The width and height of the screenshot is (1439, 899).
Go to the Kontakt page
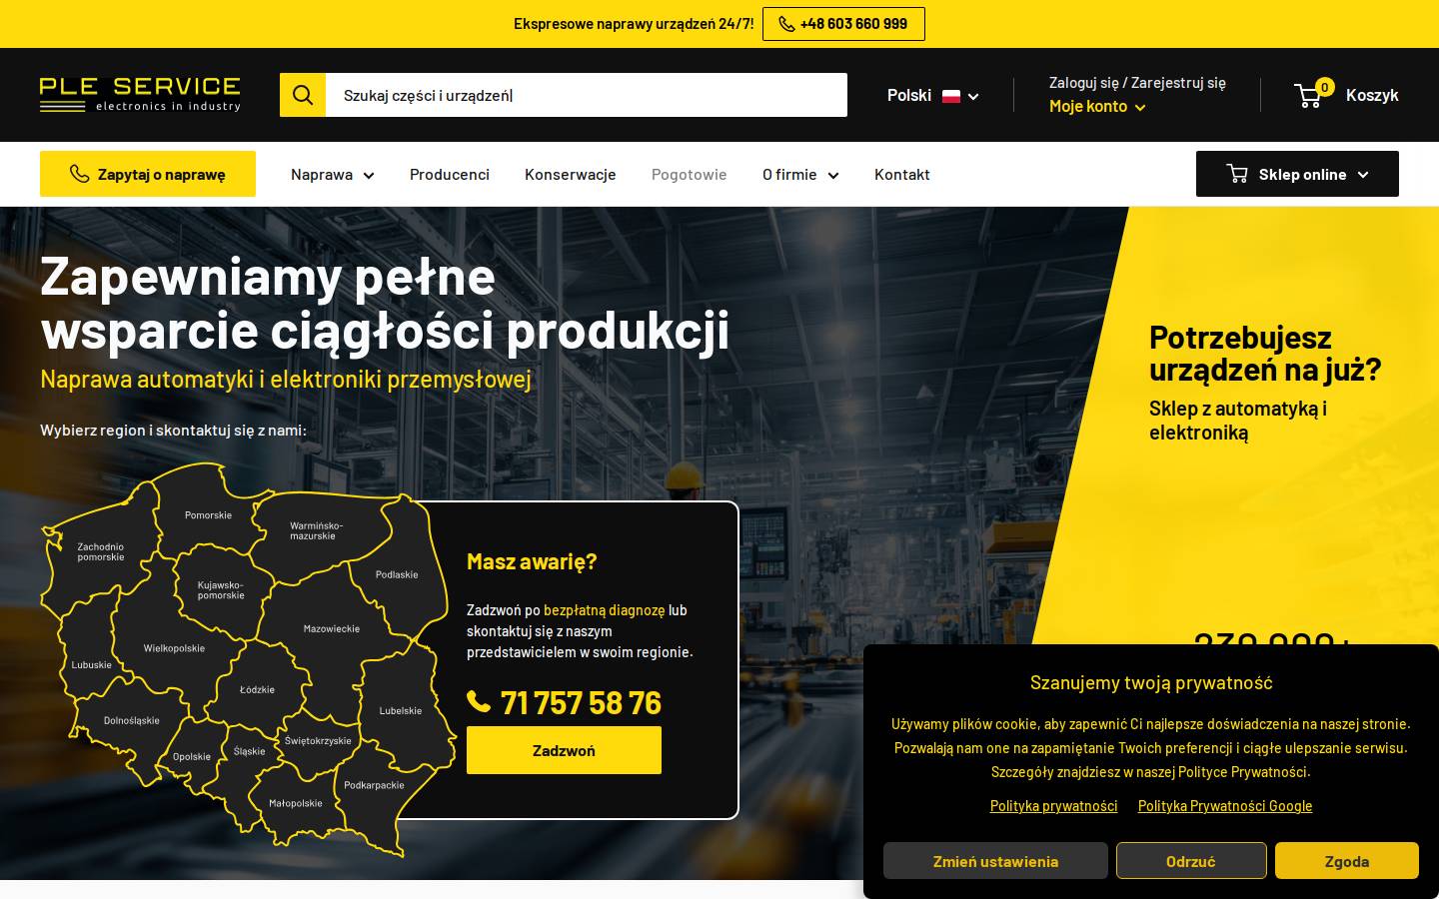(902, 175)
